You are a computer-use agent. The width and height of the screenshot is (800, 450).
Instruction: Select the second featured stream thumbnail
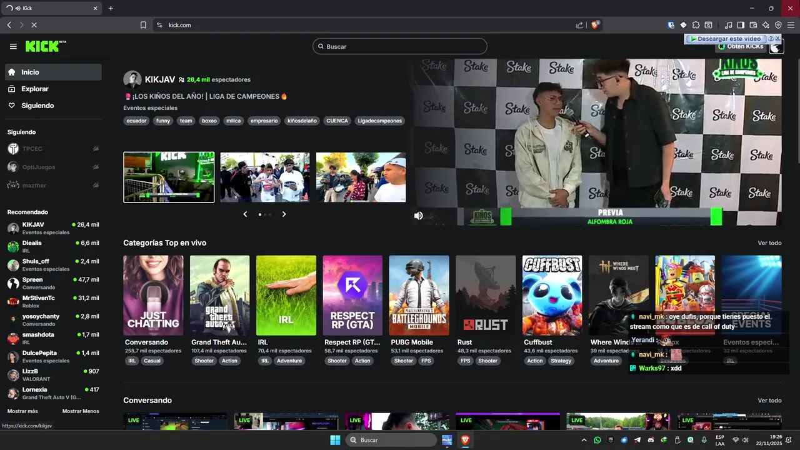click(265, 177)
